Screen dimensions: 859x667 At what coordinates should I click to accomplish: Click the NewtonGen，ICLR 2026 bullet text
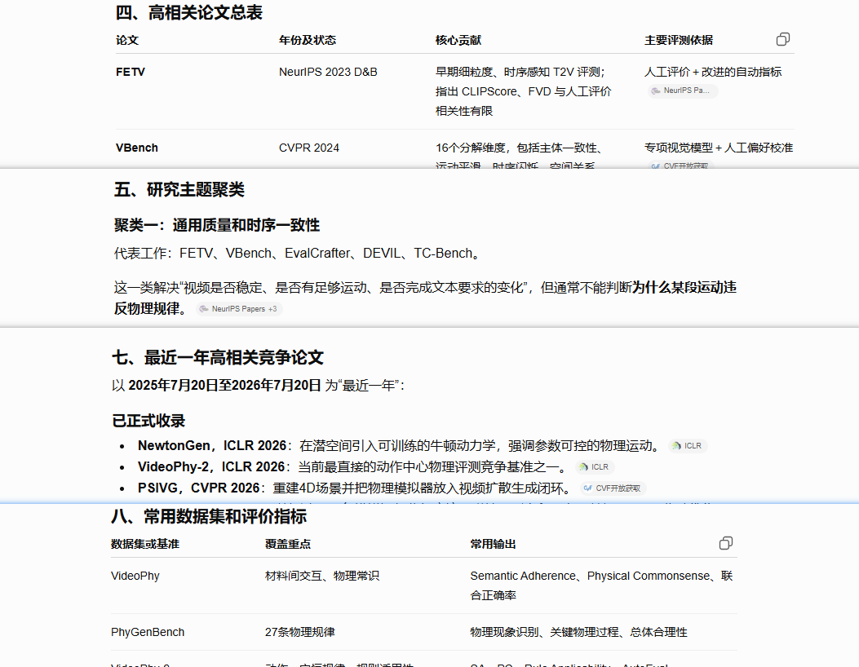pyautogui.click(x=401, y=446)
